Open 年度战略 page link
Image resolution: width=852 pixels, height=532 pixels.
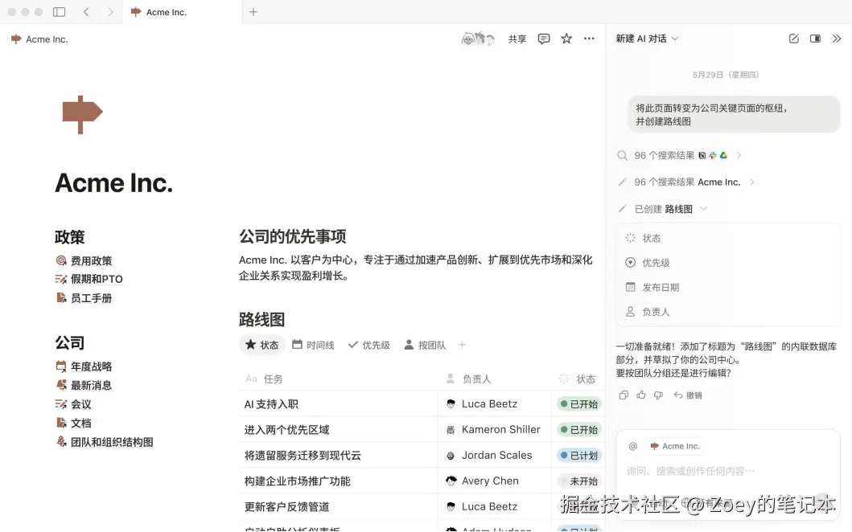click(x=84, y=366)
